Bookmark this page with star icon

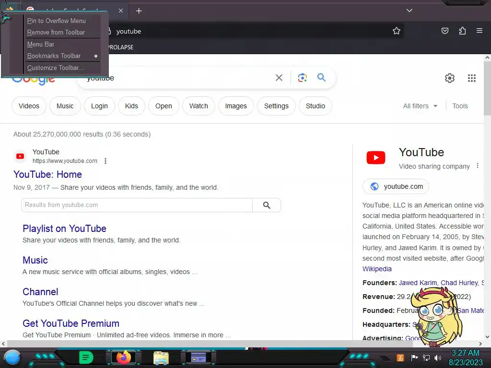point(397,31)
